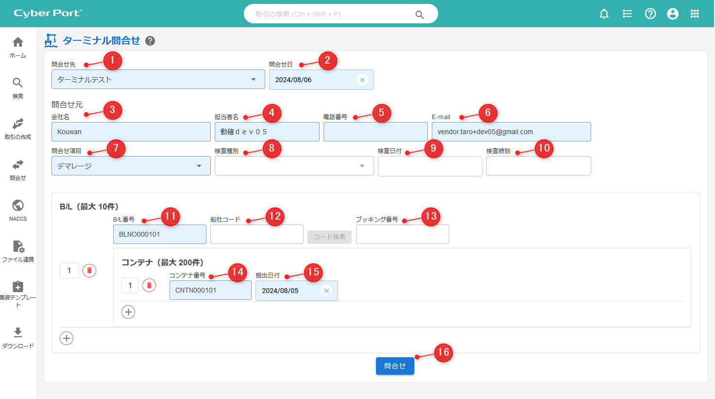Open the help icon in top bar
The width and height of the screenshot is (715, 399).
[650, 14]
